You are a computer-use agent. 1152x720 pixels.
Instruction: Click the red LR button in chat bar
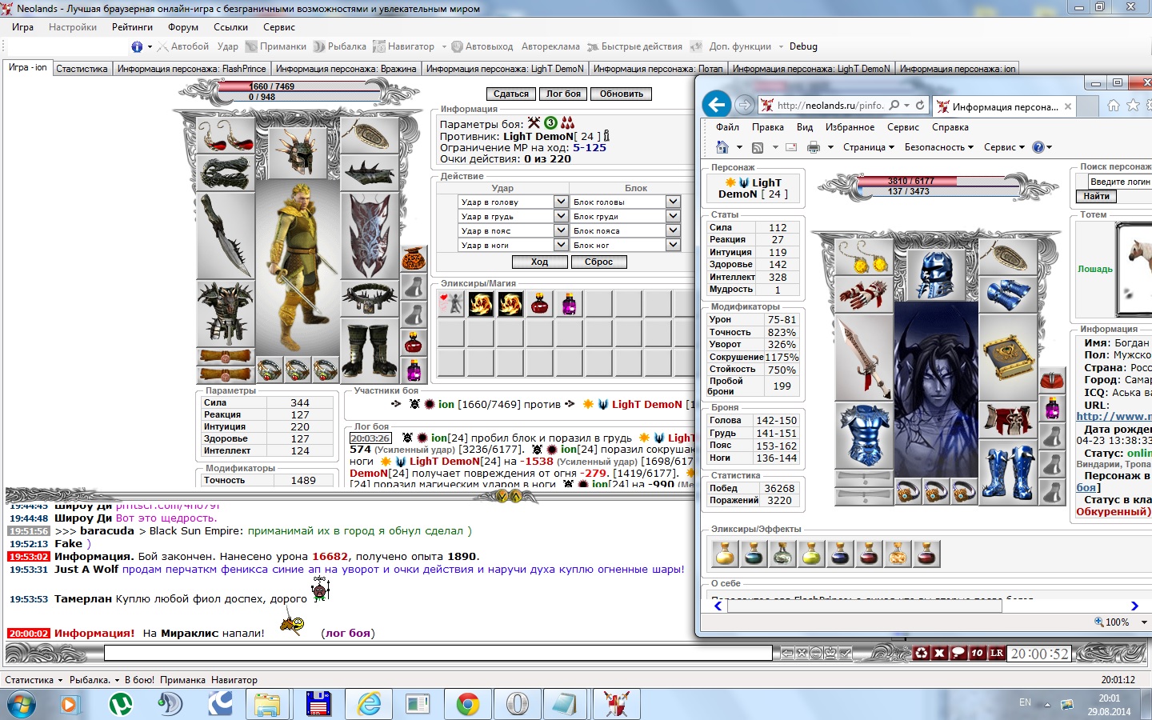tap(996, 653)
